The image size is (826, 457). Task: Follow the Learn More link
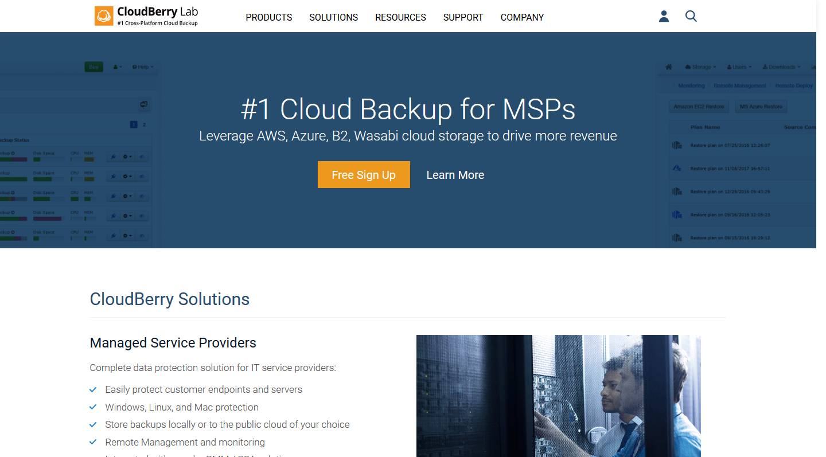tap(455, 175)
